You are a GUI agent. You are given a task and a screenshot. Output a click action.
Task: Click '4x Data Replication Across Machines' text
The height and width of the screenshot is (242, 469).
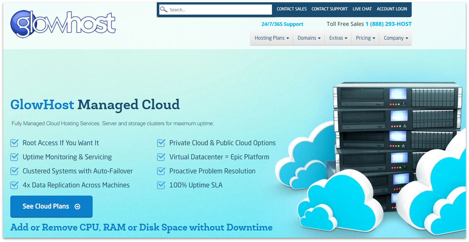point(76,185)
